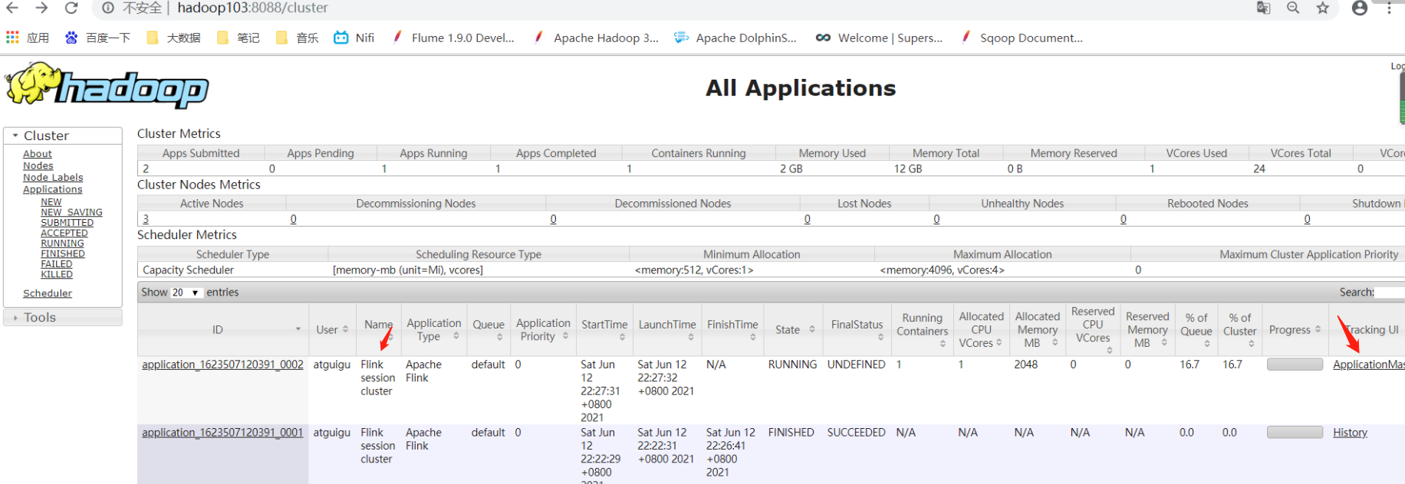
Task: Open application_1623507120391_0002 details
Action: coord(222,365)
